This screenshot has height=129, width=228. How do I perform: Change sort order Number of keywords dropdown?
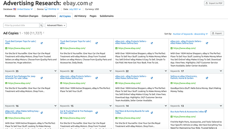[190, 34]
